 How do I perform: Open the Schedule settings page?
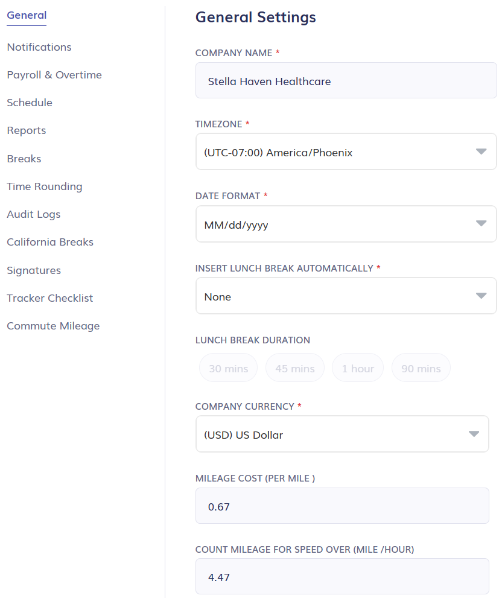point(29,103)
